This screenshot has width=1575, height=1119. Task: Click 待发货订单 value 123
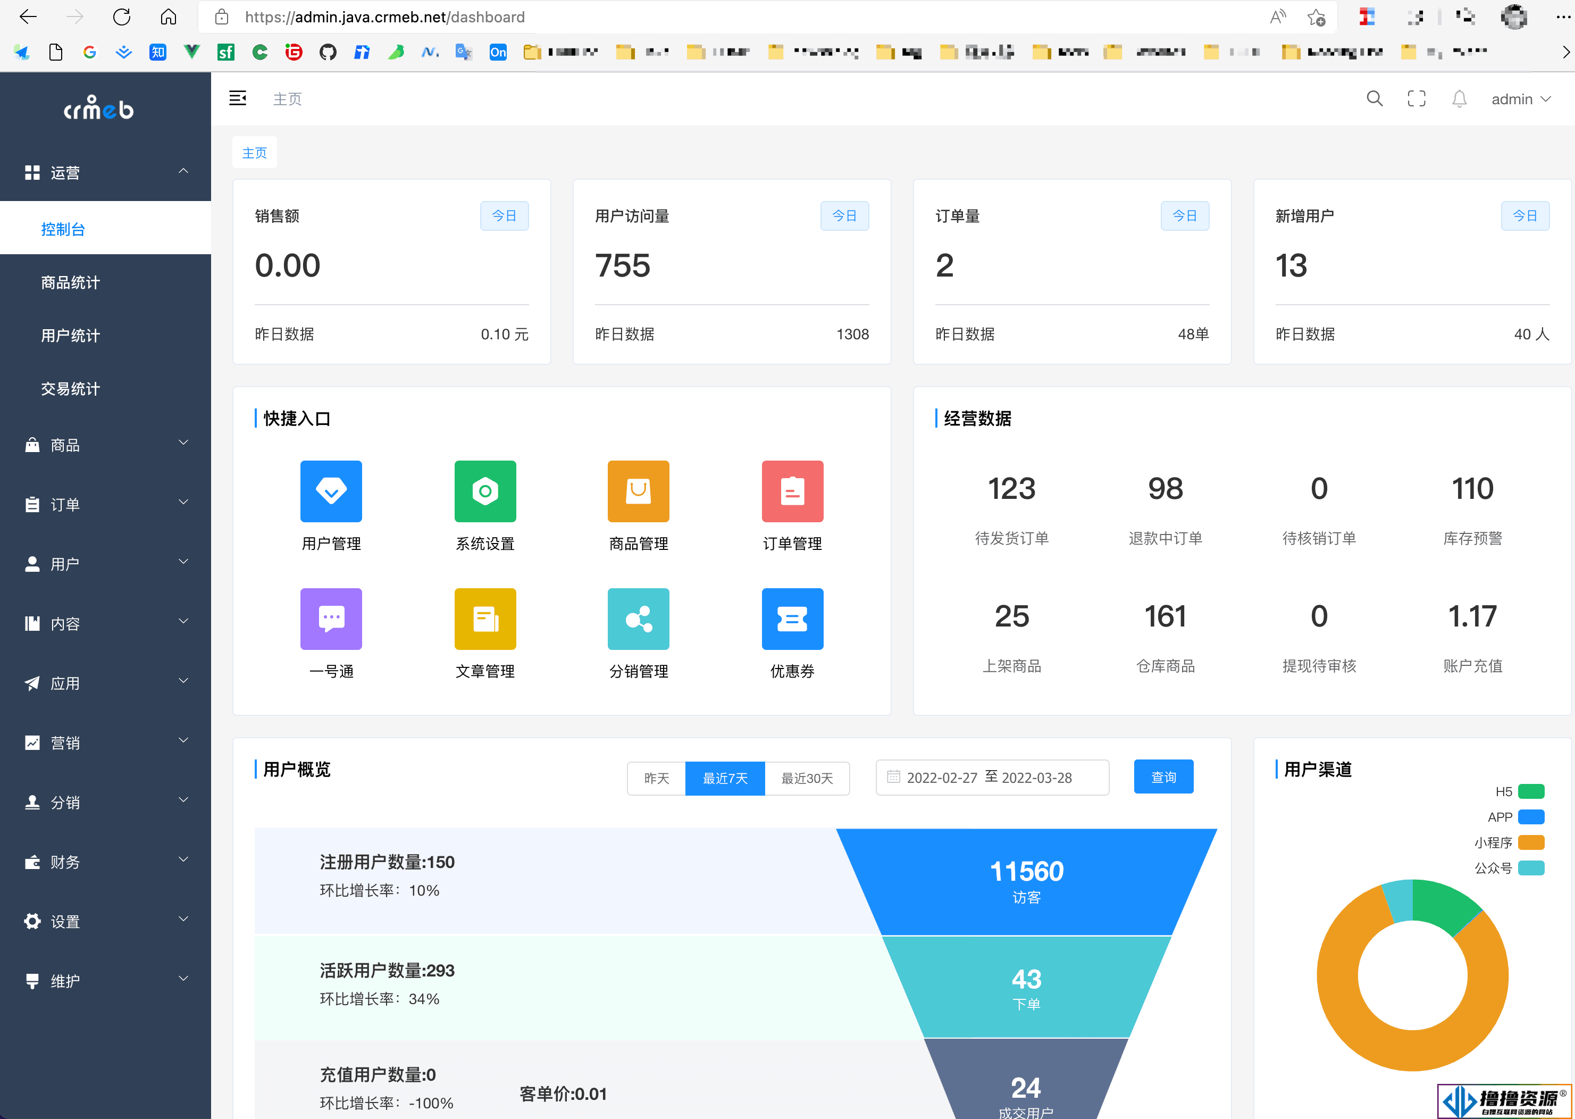point(1011,489)
